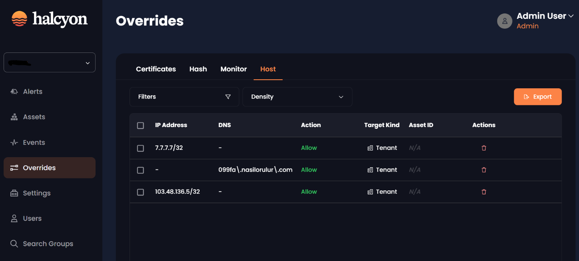
Task: Click Allow in the 103.48.136.5/32 row
Action: coord(309,191)
